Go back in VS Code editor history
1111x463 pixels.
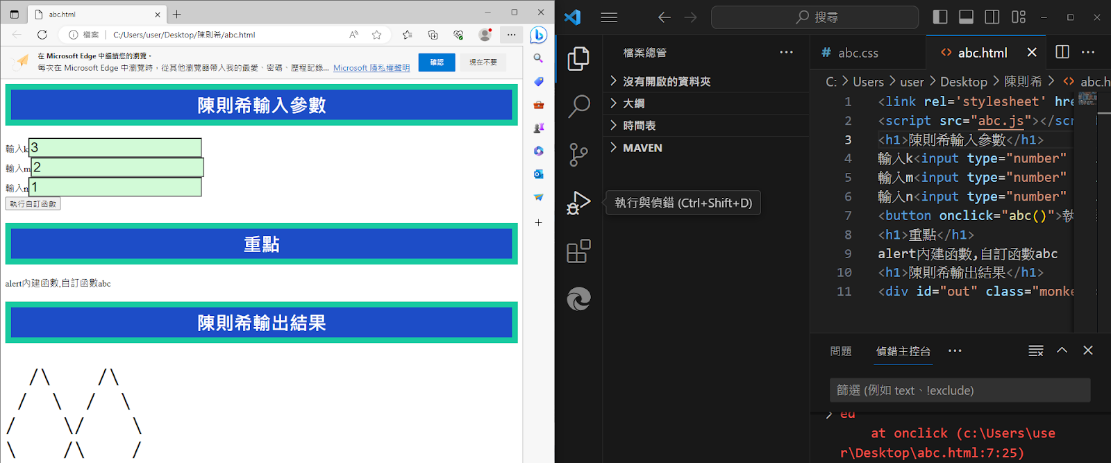(x=665, y=17)
